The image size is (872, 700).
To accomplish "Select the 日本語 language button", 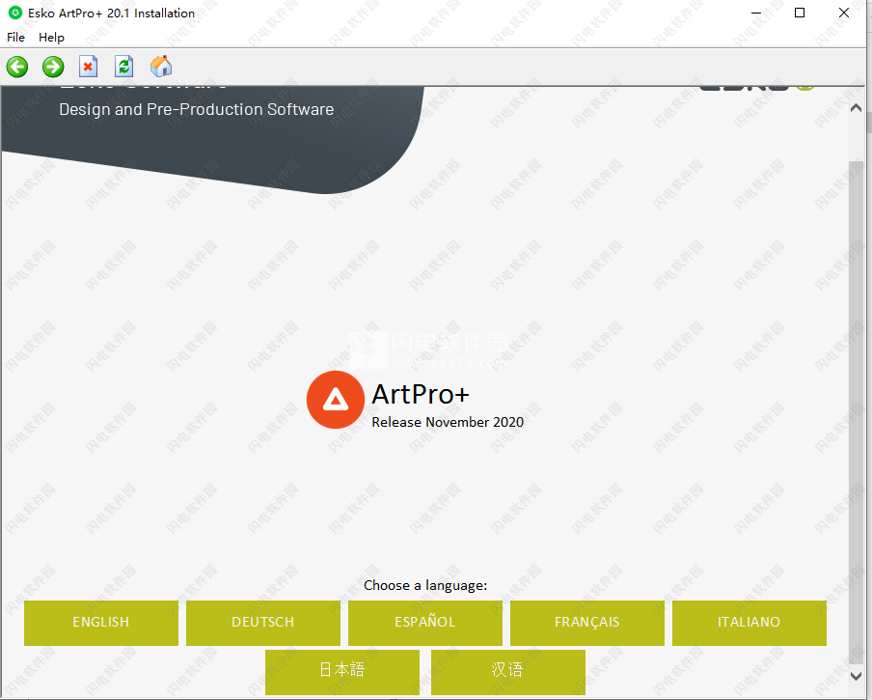I will coord(342,671).
